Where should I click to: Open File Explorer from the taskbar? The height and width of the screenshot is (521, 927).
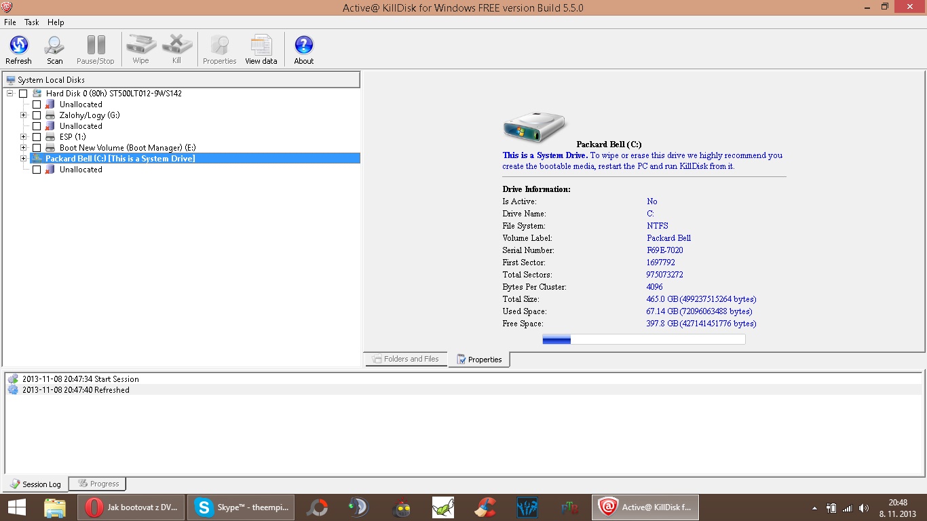55,507
